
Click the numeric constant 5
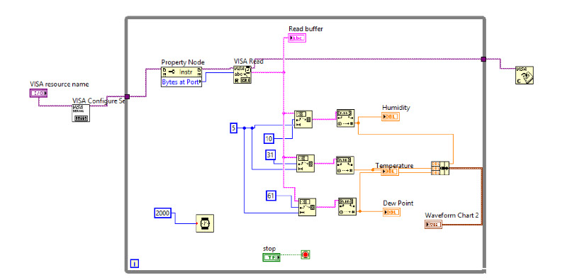coord(234,128)
